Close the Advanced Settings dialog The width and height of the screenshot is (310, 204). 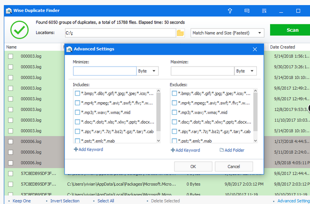pos(255,49)
